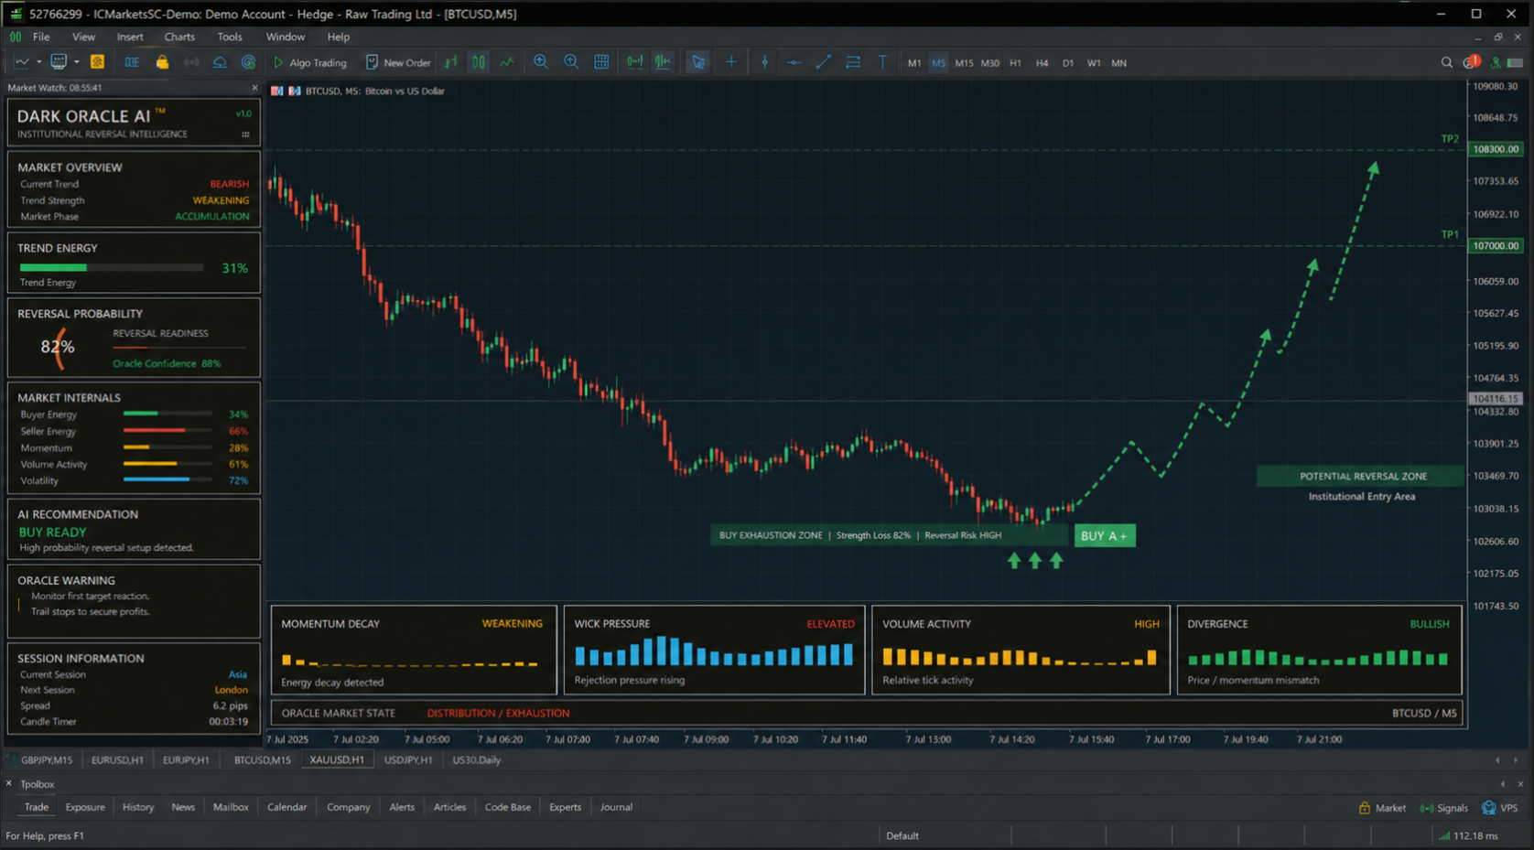Image resolution: width=1534 pixels, height=850 pixels.
Task: Select the Vertical Line drawing tool
Action: [764, 62]
